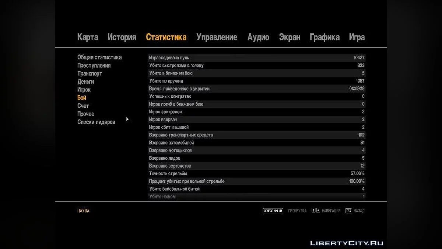
Task: View Транспорт statistics category
Action: pyautogui.click(x=90, y=73)
